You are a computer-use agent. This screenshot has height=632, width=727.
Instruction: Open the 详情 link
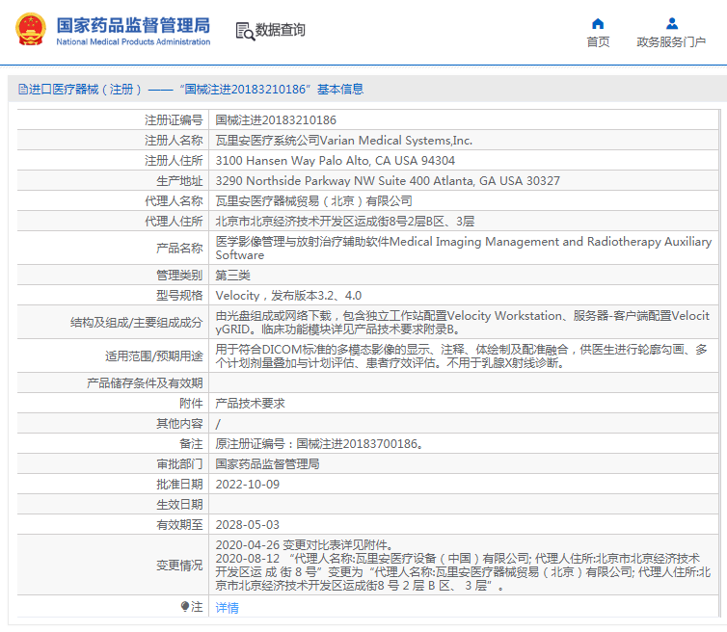(x=228, y=608)
